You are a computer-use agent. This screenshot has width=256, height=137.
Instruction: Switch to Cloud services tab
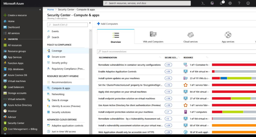point(190,37)
